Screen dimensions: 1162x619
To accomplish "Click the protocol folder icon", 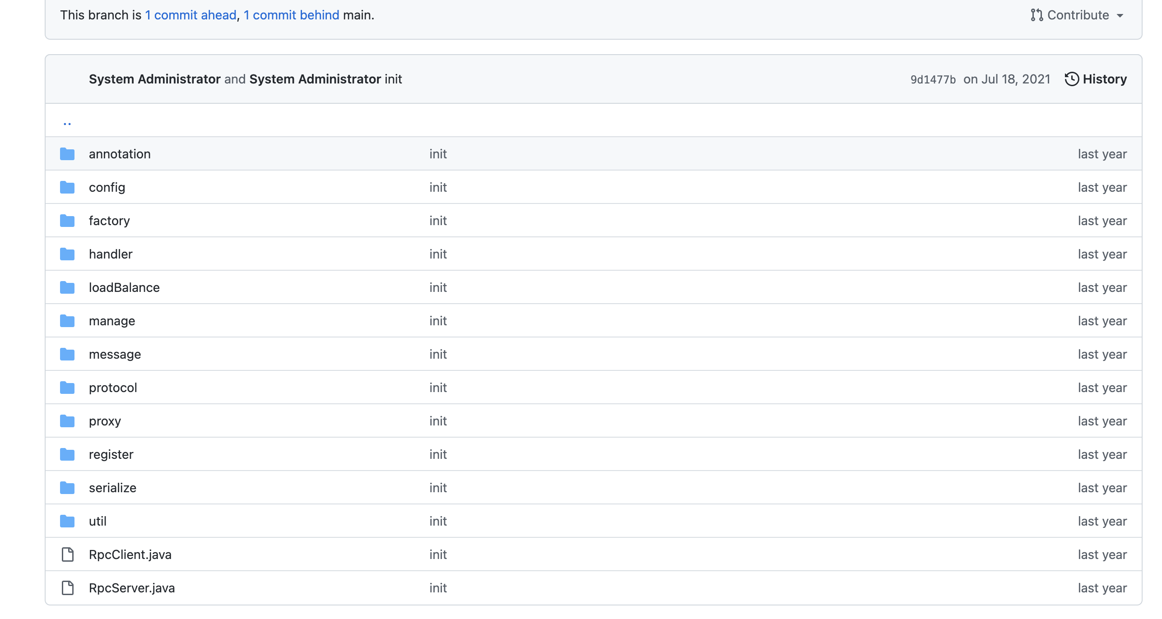I will coord(67,388).
